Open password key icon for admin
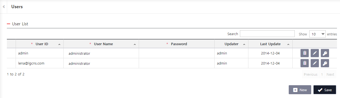The height and width of the screenshot is (98, 340). [325, 53]
